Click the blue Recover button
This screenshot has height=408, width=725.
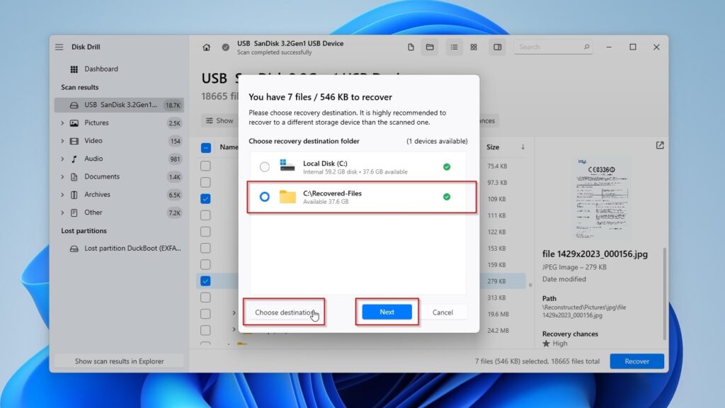coord(636,361)
